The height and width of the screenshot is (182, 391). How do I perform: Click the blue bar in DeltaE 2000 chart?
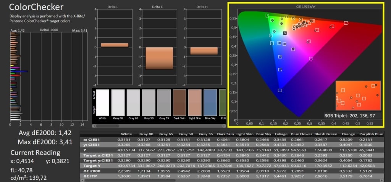point(19,72)
